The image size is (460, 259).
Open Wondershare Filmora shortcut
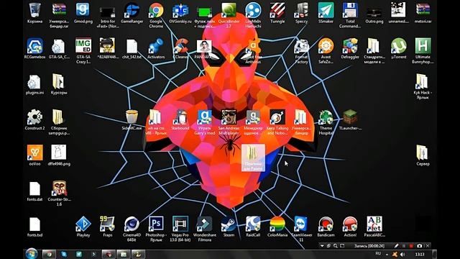tap(204, 229)
